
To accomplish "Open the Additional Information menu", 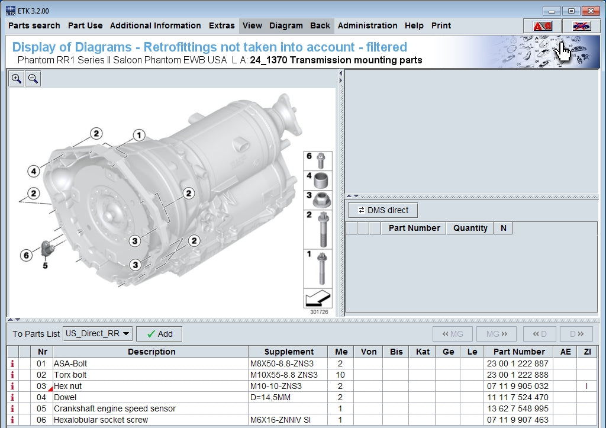I will pyautogui.click(x=155, y=25).
